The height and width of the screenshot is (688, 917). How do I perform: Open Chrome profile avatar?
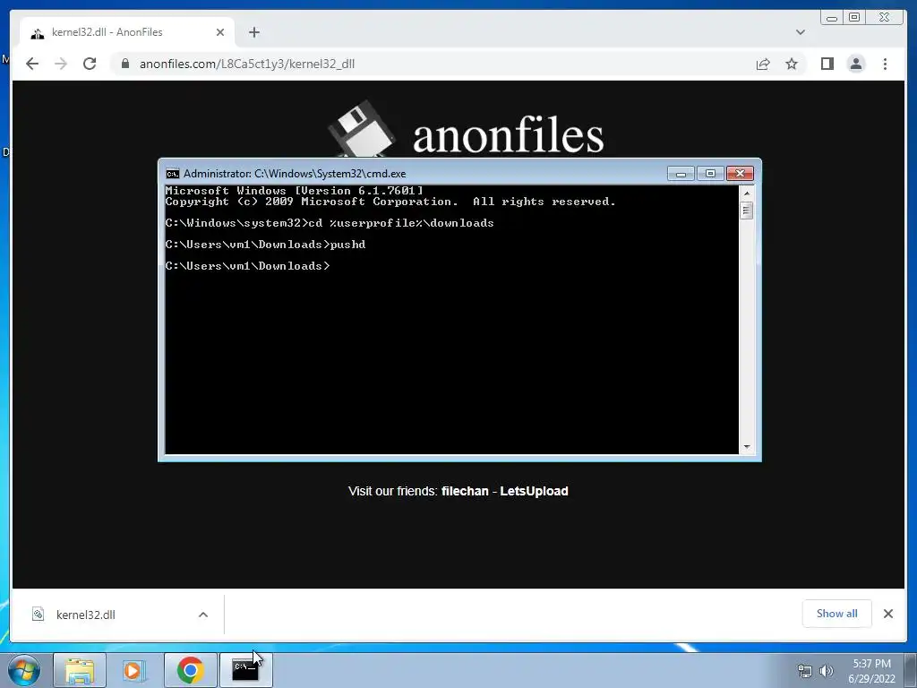click(855, 64)
